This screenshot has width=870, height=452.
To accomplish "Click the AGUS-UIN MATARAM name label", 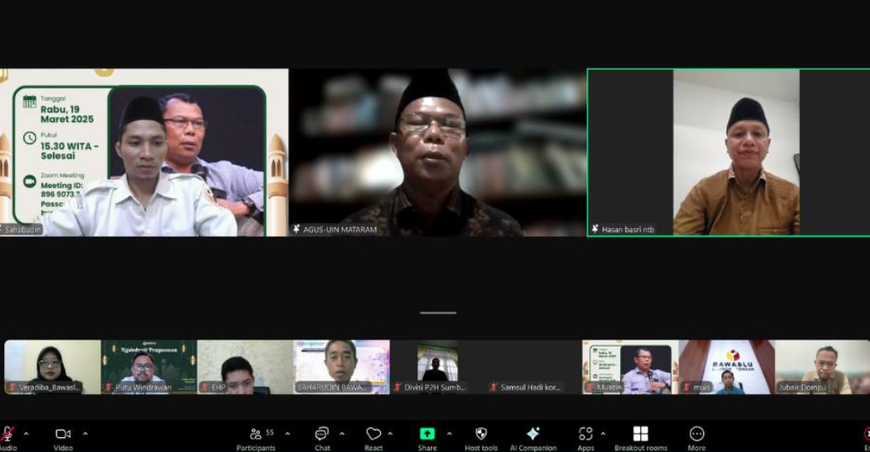I will [x=340, y=230].
